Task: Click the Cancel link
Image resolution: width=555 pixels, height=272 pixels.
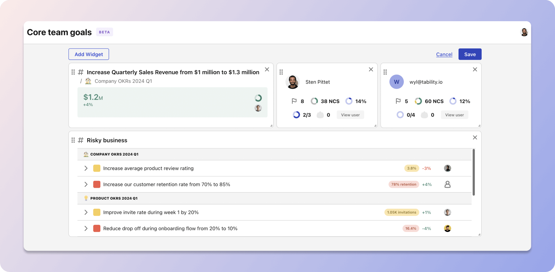Action: 444,54
